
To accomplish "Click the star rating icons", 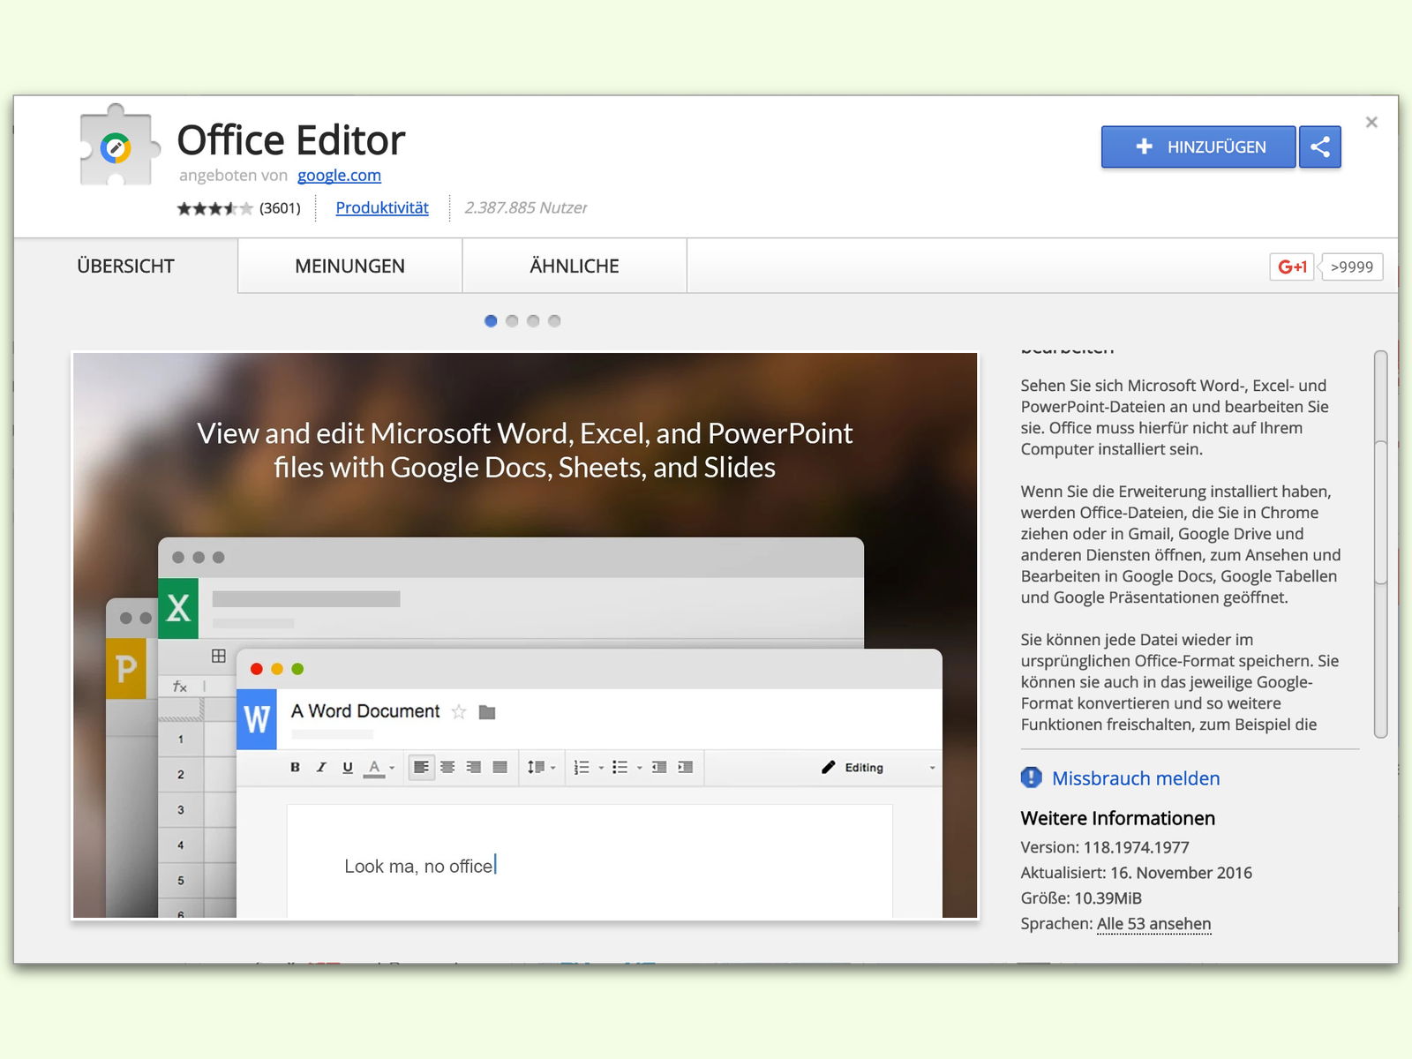I will [x=214, y=208].
